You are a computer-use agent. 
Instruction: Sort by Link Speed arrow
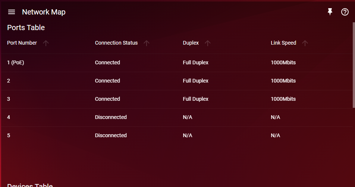point(305,43)
